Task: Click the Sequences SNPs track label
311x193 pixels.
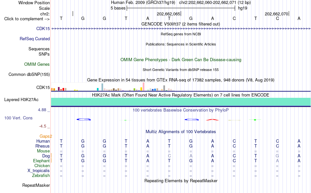Action: [x=39, y=51]
